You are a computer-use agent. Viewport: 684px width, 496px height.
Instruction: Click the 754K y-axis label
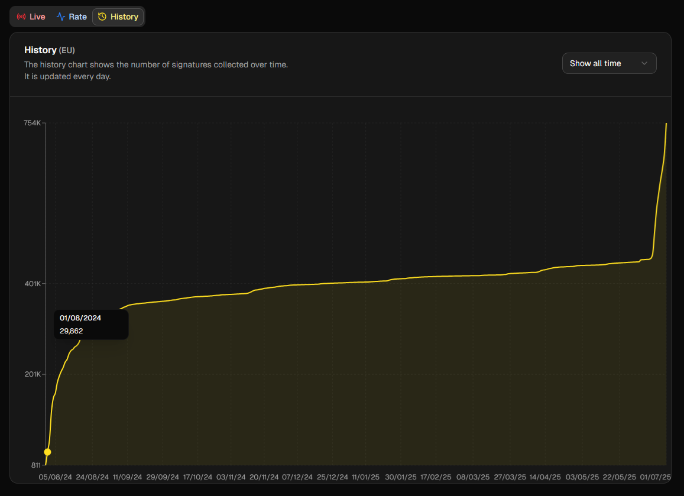coord(32,123)
